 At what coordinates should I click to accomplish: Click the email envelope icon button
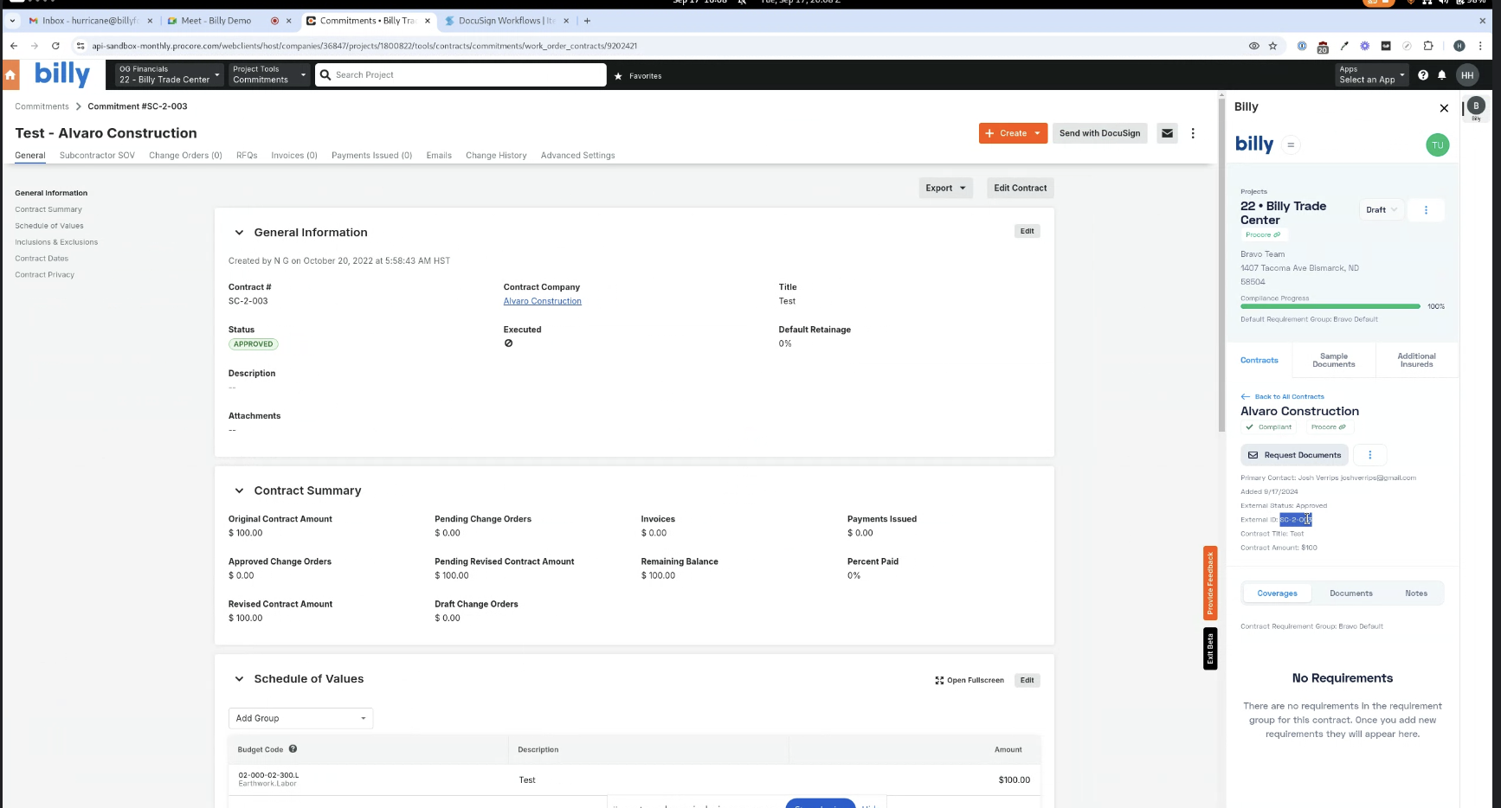coord(1168,133)
